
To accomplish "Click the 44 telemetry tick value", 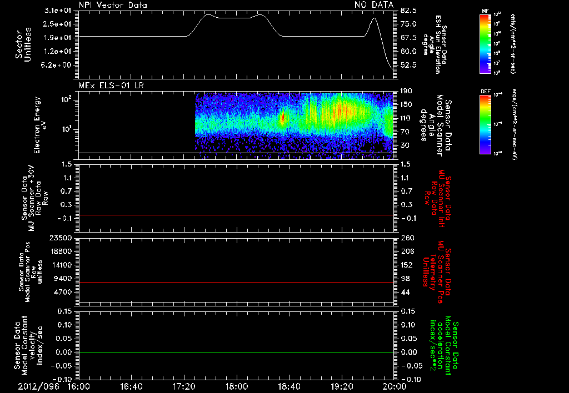I will [x=405, y=292].
